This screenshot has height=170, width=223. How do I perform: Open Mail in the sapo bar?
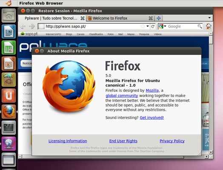120,34
